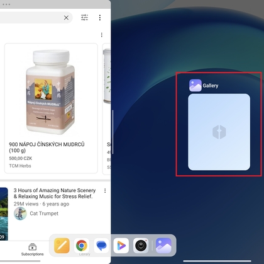Tap the split-screen divider handle
Image resolution: width=264 pixels, height=264 pixels.
(x=113, y=132)
